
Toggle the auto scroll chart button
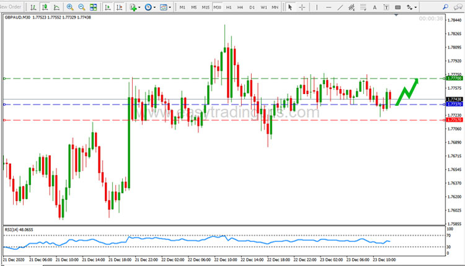[x=108, y=7]
